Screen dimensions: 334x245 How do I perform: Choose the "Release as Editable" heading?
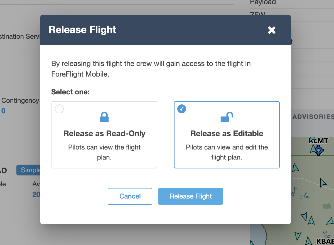pyautogui.click(x=227, y=134)
